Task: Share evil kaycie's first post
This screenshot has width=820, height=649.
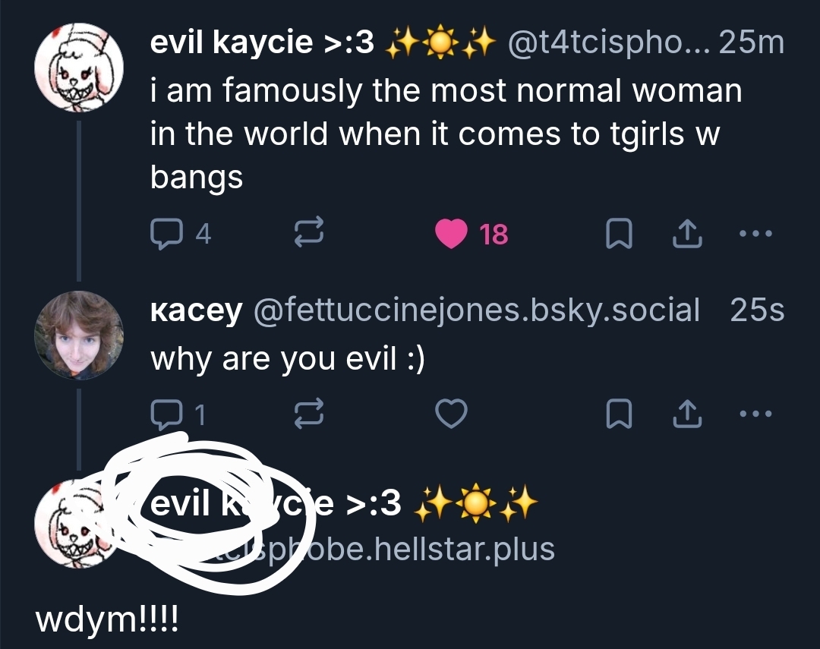Action: point(688,235)
